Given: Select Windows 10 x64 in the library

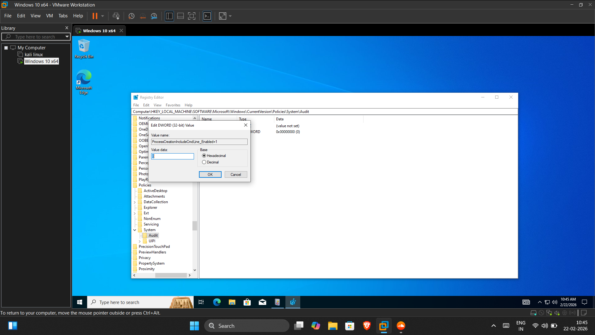Looking at the screenshot, I should pos(42,61).
